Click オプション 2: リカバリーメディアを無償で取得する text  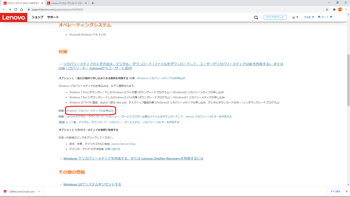[88, 130]
